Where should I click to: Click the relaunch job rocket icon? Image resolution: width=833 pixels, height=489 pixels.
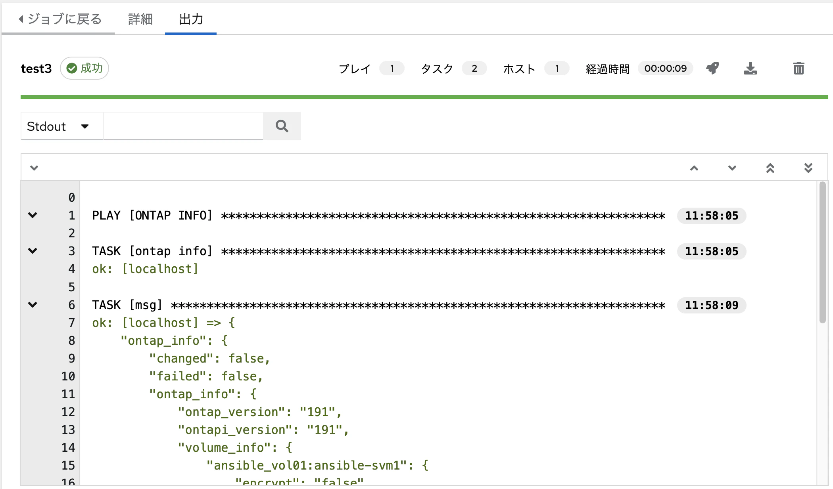pyautogui.click(x=712, y=68)
